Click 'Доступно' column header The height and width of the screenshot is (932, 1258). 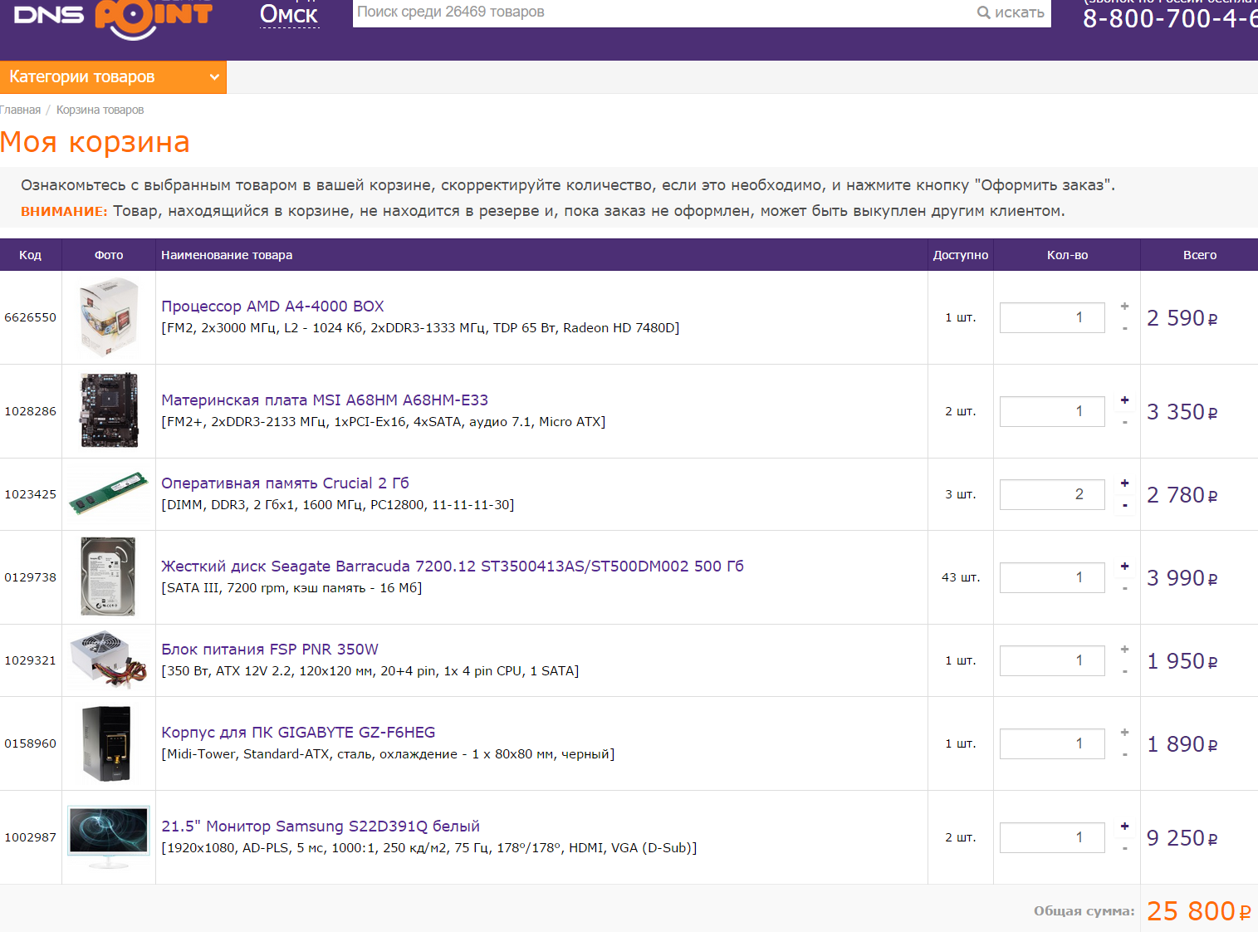(961, 255)
